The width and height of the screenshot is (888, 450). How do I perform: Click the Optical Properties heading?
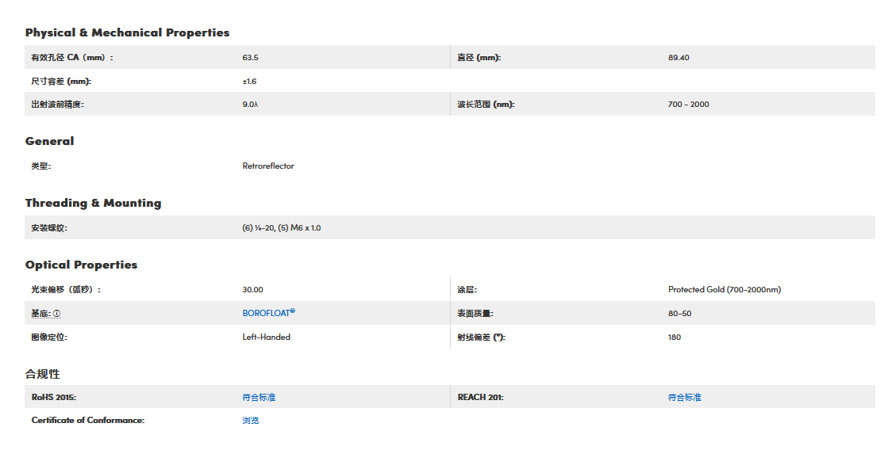point(81,265)
